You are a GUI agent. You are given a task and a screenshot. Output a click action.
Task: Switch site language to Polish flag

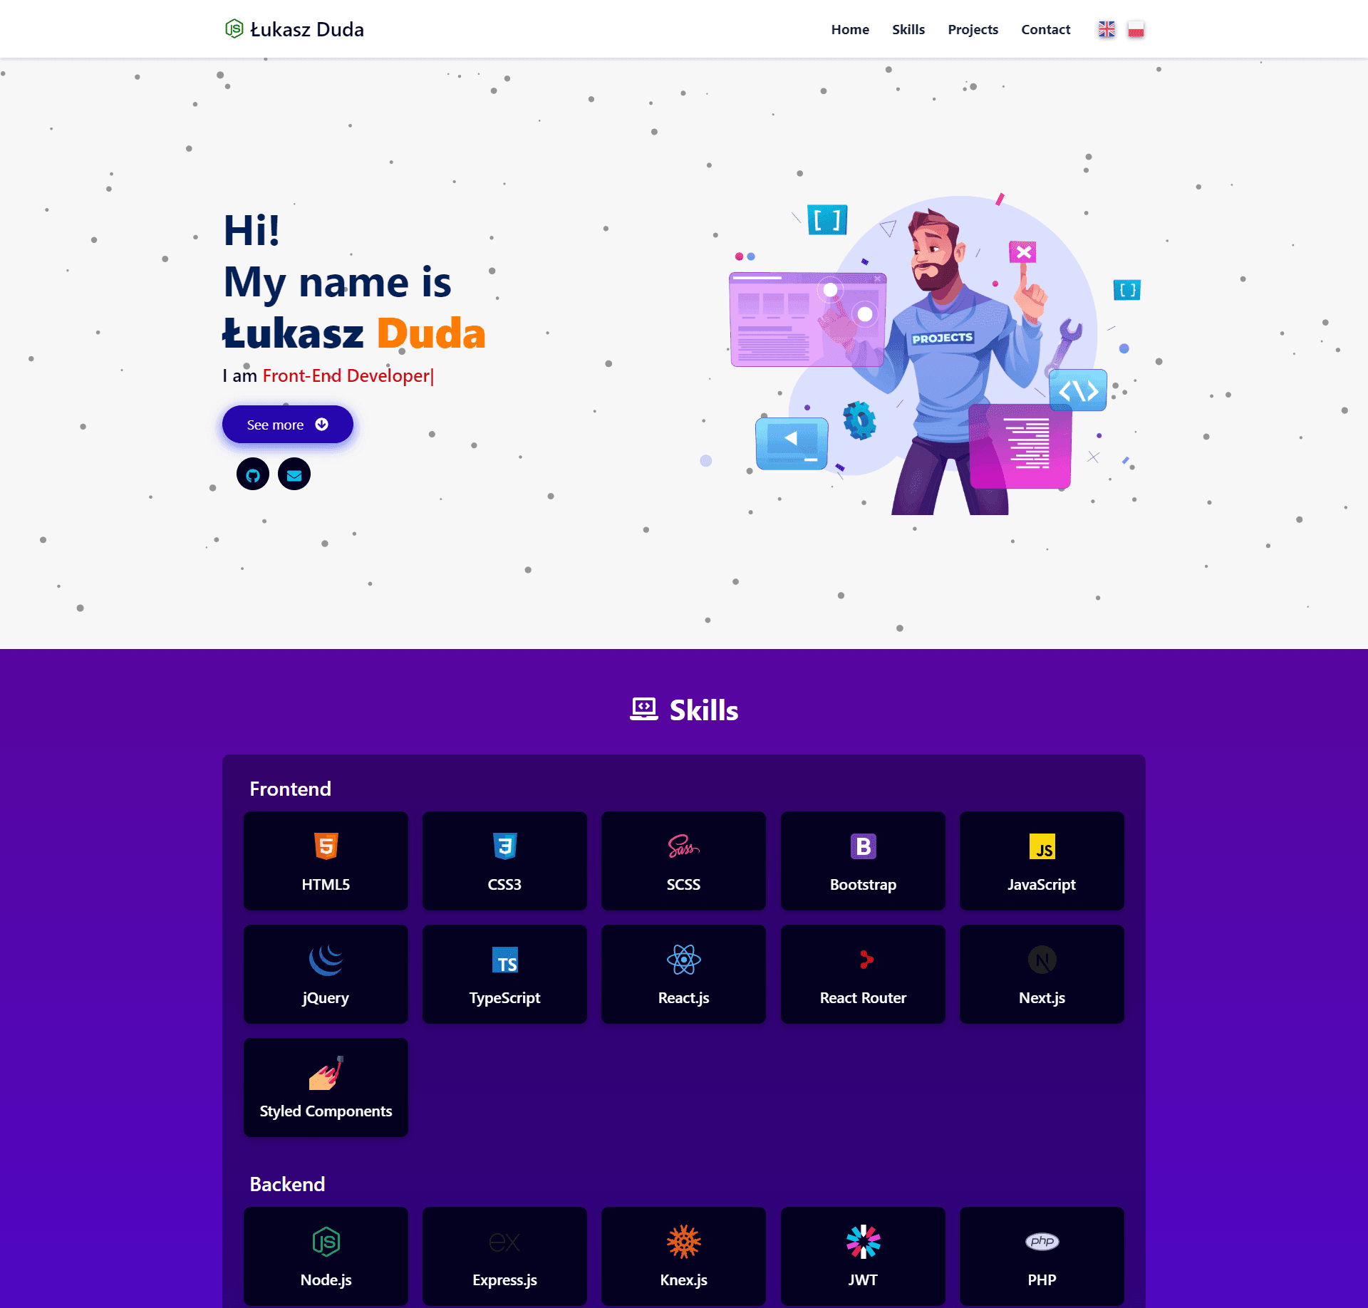pos(1136,28)
